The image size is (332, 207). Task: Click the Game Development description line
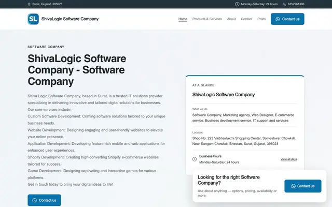[x=92, y=174]
